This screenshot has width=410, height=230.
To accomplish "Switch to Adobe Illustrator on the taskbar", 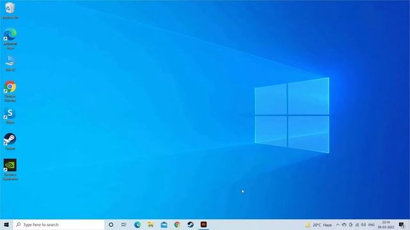I will [x=204, y=224].
